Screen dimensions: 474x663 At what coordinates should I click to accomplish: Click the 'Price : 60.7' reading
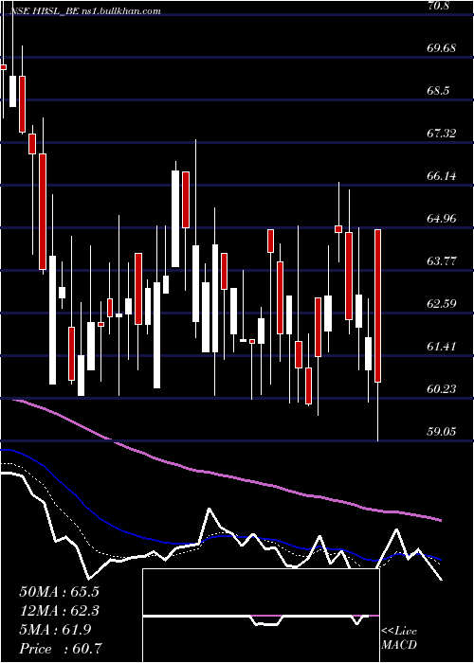tap(60, 648)
